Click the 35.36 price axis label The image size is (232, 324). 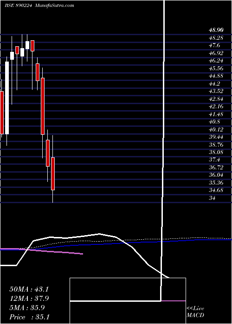coord(216,183)
